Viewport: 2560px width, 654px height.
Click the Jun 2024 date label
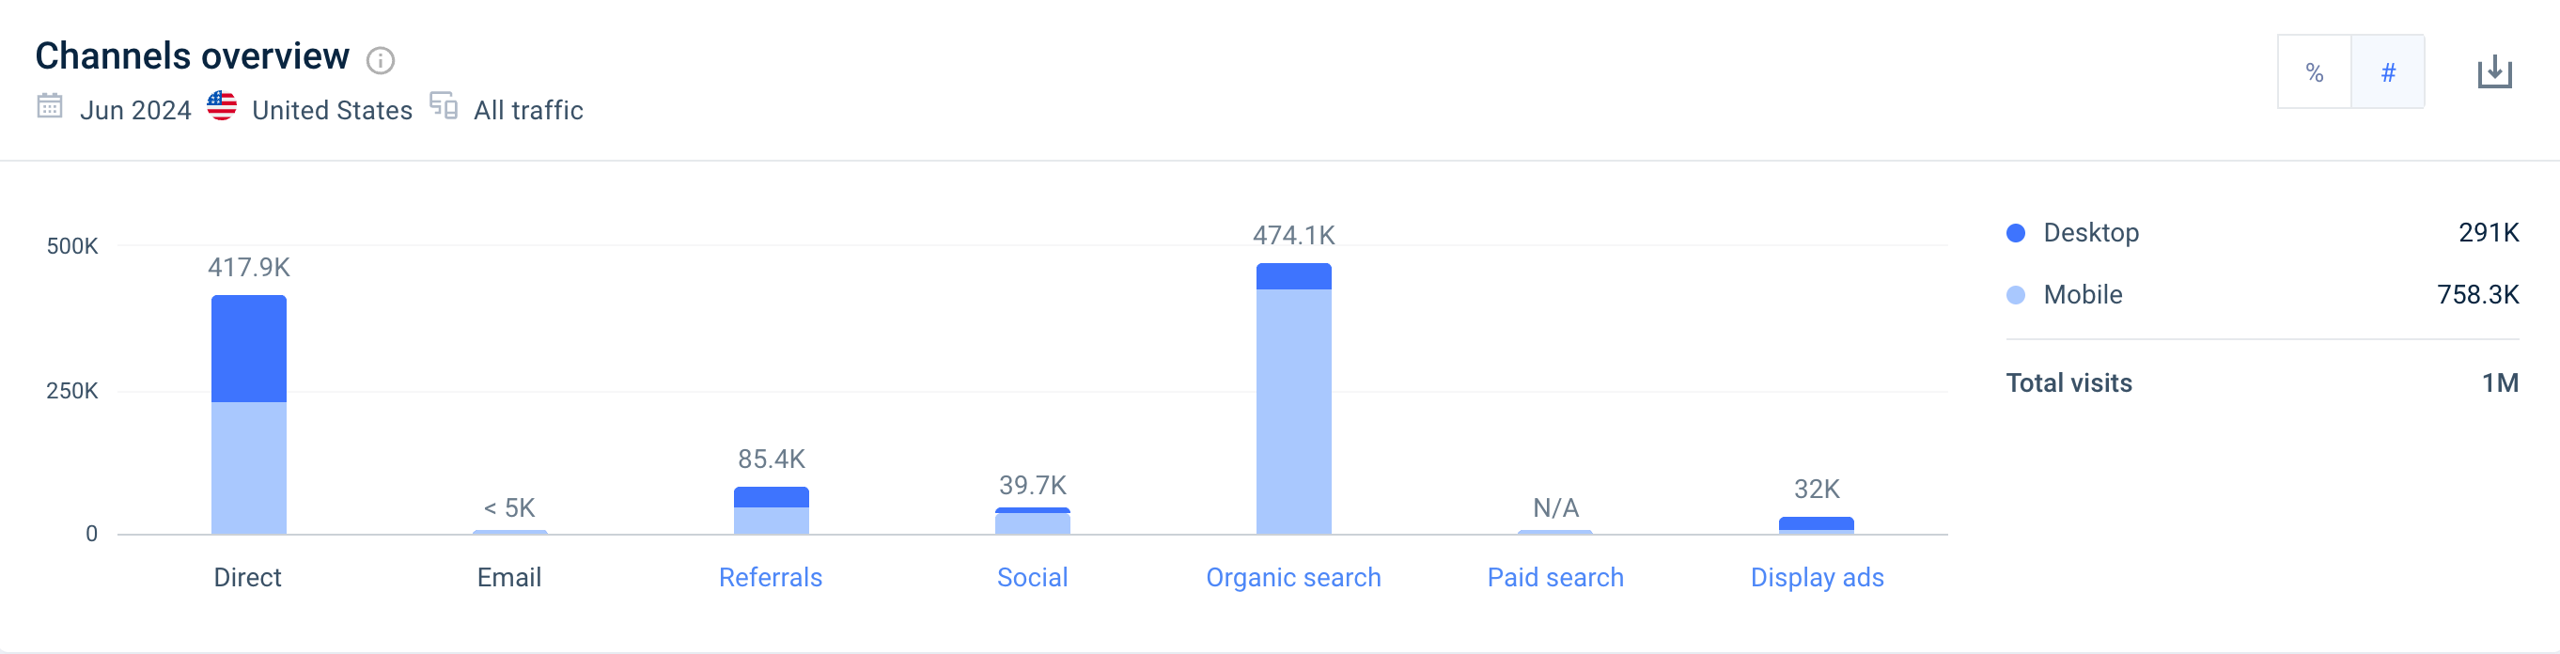tap(135, 110)
